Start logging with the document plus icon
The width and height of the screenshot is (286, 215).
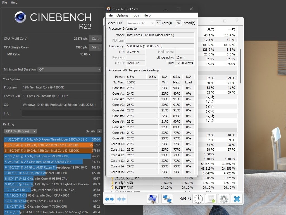(x=211, y=199)
